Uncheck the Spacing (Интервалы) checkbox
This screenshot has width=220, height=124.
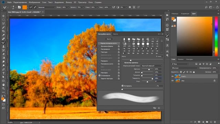coord(122,86)
